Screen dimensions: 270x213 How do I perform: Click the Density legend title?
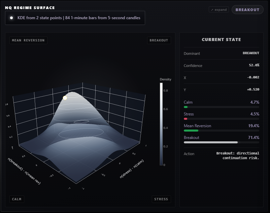pyautogui.click(x=166, y=79)
